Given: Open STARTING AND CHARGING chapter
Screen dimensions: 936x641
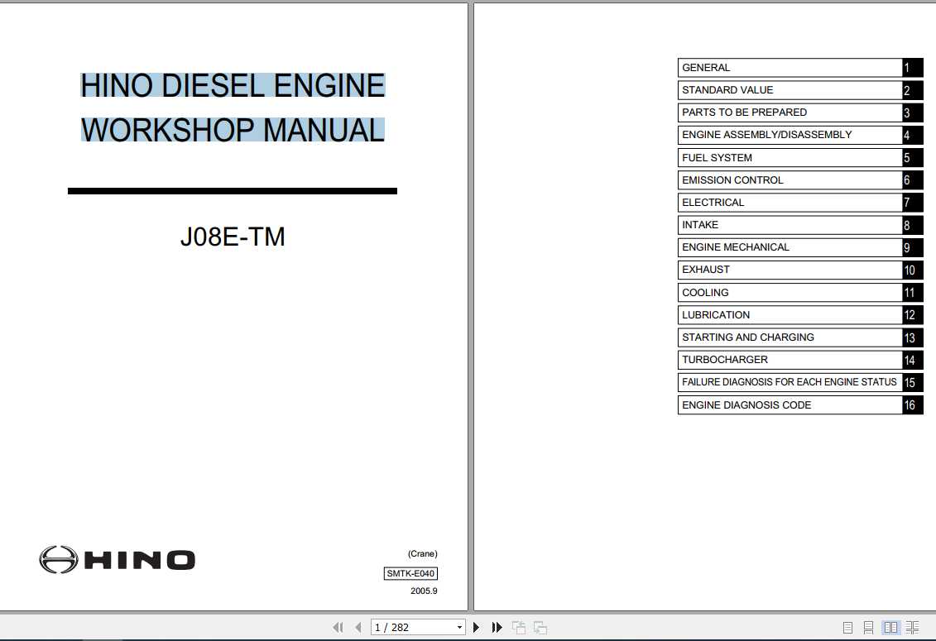Looking at the screenshot, I should point(800,337).
